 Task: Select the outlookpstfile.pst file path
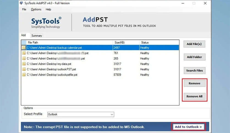click(x=52, y=75)
